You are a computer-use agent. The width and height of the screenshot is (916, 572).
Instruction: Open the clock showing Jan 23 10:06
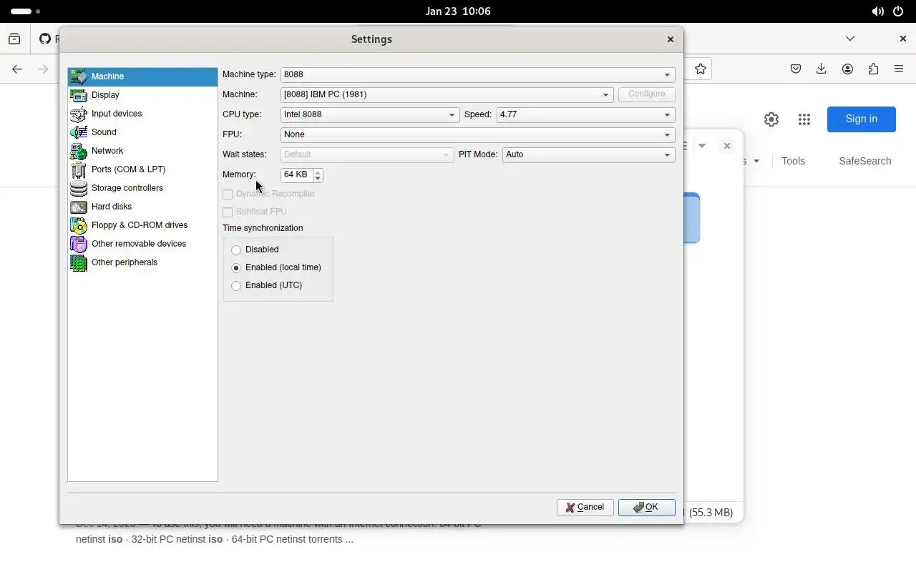458,11
